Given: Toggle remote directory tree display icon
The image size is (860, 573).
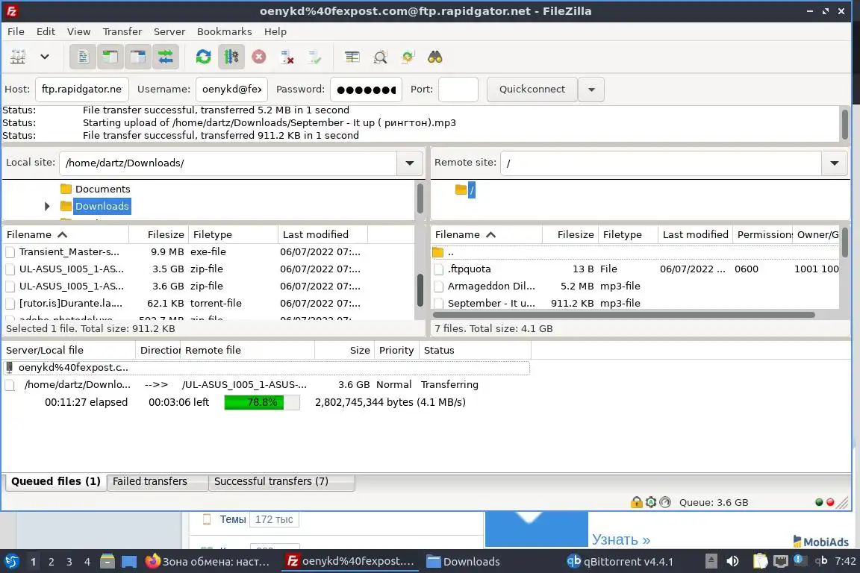Looking at the screenshot, I should click(137, 57).
